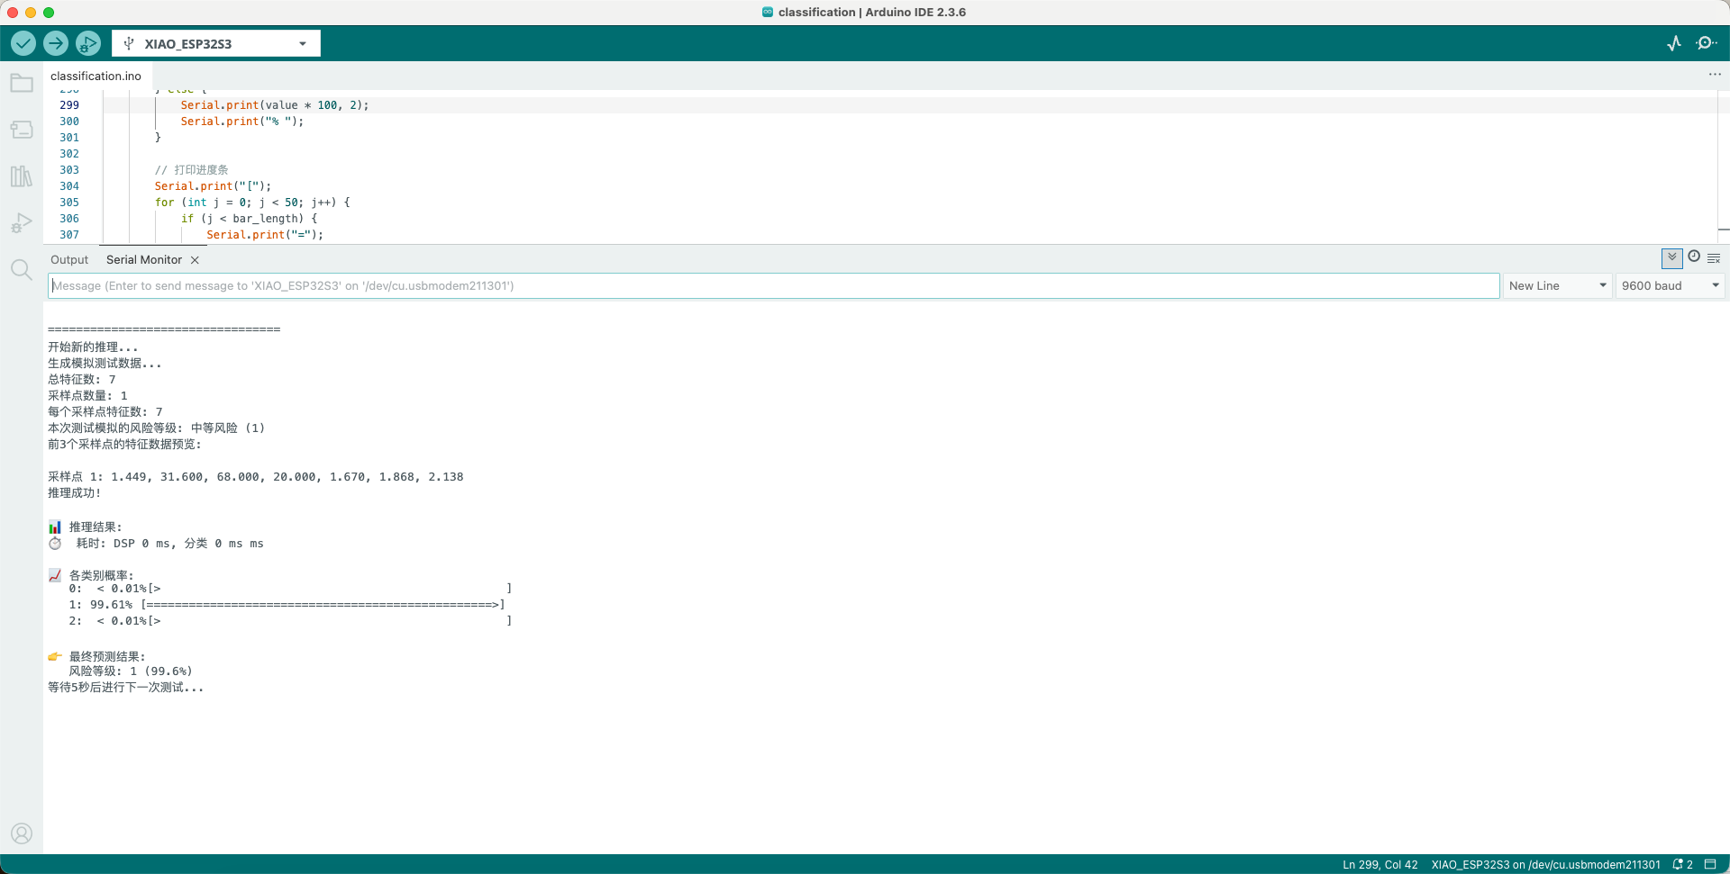The width and height of the screenshot is (1730, 874).
Task: Open the XIAO_ESP32S3 board selector dropdown
Action: coord(216,43)
